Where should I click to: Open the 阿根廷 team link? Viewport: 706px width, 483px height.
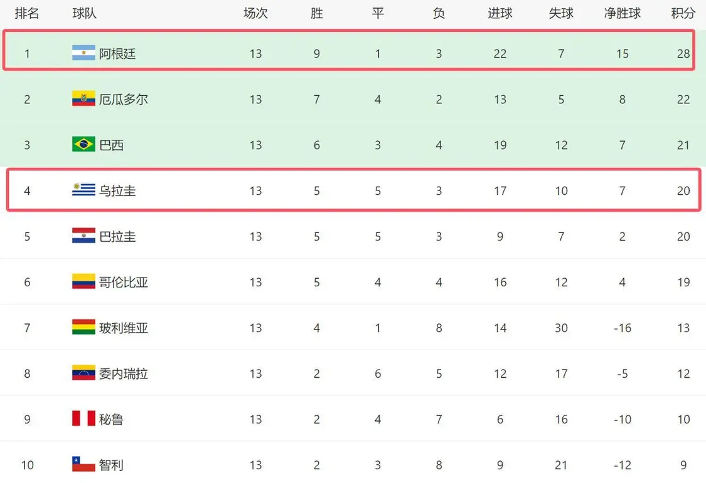coord(117,53)
